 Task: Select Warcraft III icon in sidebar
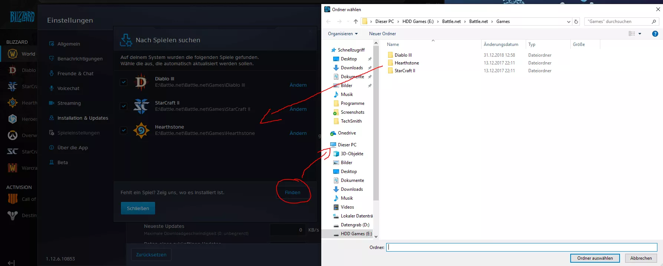point(13,168)
